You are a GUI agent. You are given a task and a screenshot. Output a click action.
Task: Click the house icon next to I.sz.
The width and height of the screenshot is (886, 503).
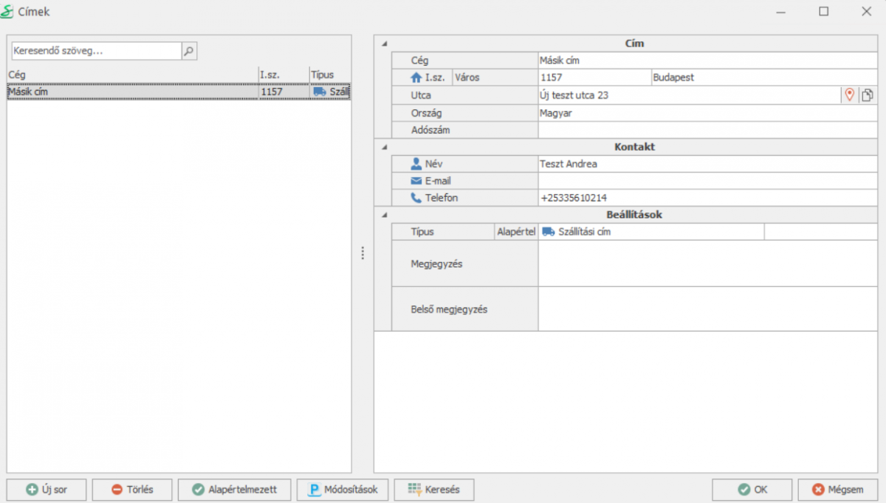click(416, 77)
